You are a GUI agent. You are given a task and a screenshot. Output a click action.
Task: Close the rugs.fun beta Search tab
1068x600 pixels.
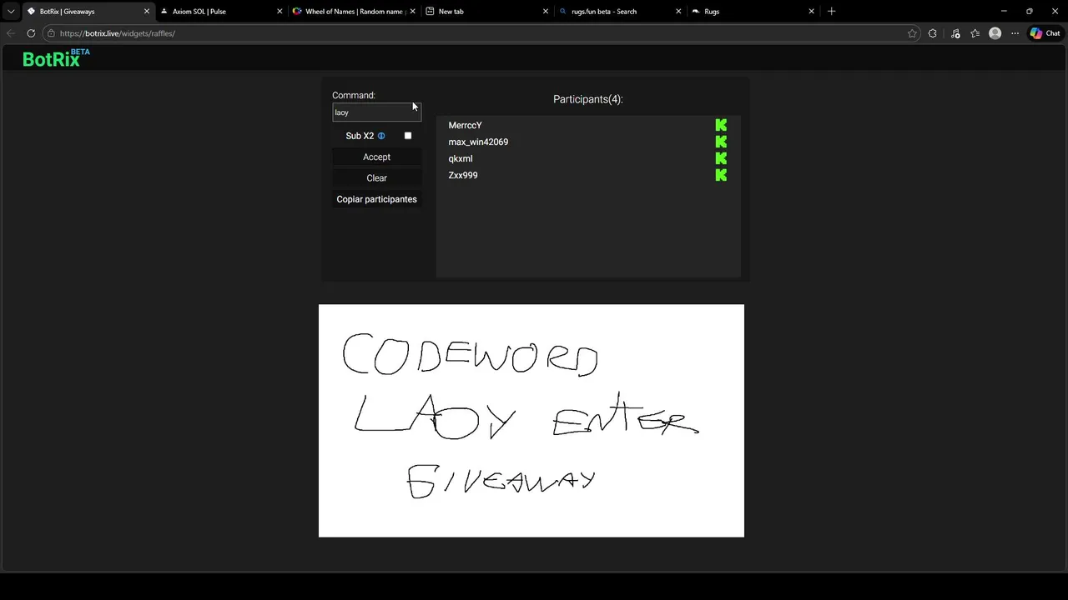[x=678, y=12]
